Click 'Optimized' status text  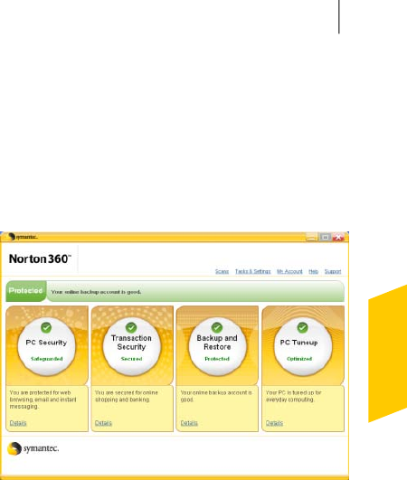point(299,359)
